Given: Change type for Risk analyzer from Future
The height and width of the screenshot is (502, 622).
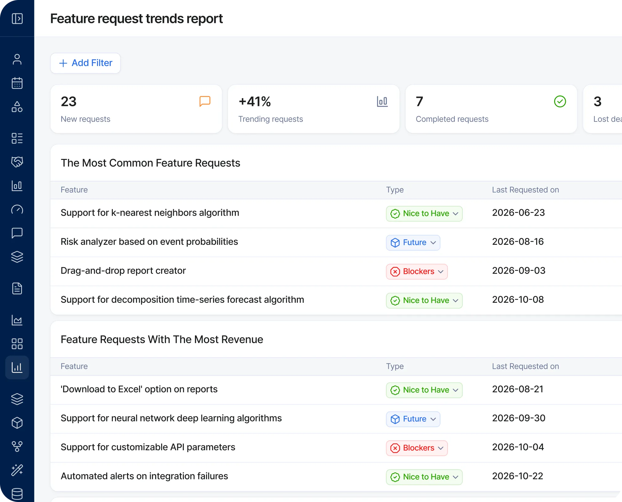Looking at the screenshot, I should coord(413,243).
